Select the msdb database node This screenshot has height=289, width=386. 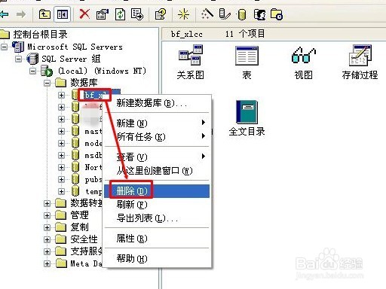click(x=93, y=155)
